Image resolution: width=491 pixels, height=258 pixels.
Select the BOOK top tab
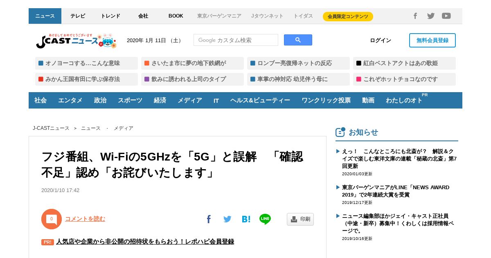176,16
